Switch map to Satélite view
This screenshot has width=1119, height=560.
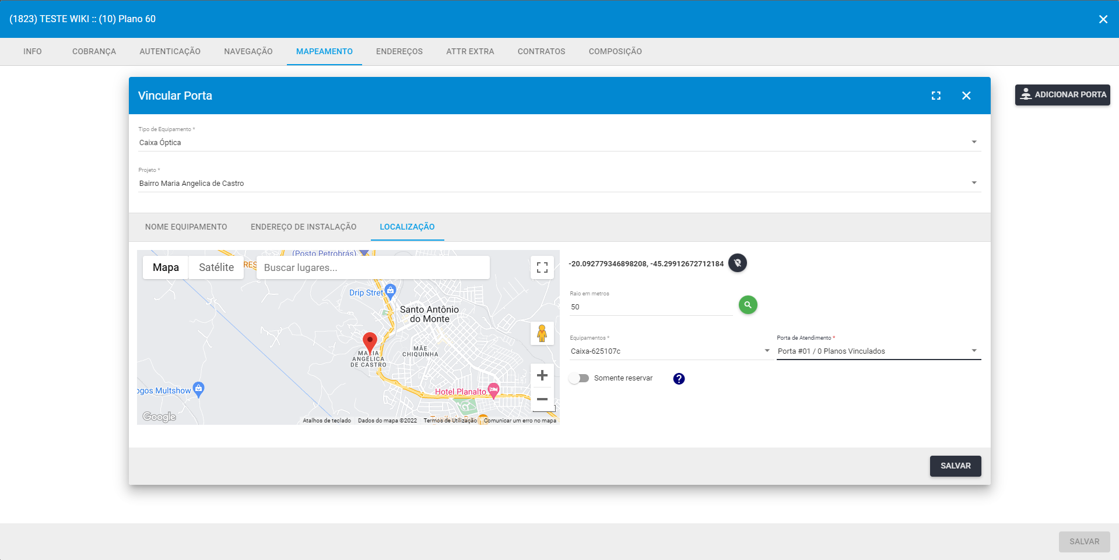click(216, 267)
